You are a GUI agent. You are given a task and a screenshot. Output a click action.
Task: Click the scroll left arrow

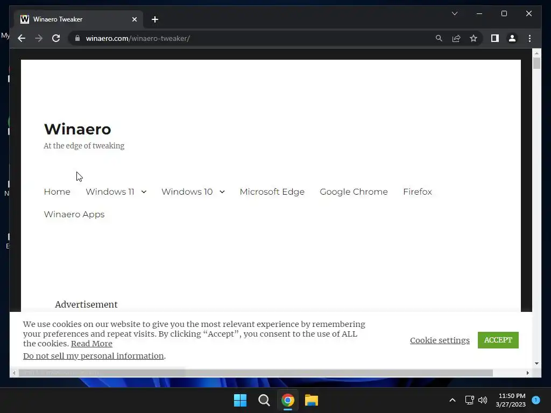click(x=13, y=373)
